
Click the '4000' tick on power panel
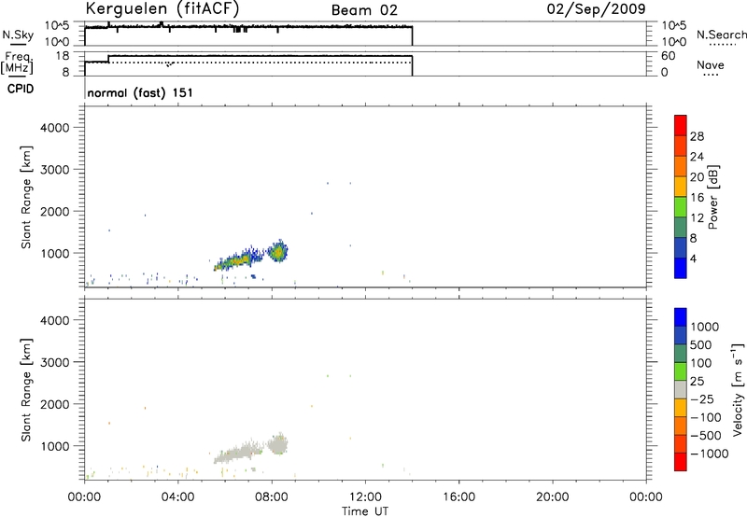tap(55, 128)
